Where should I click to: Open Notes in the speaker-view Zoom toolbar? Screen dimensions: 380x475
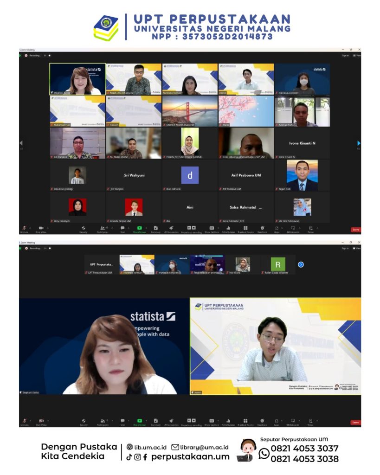pyautogui.click(x=310, y=422)
